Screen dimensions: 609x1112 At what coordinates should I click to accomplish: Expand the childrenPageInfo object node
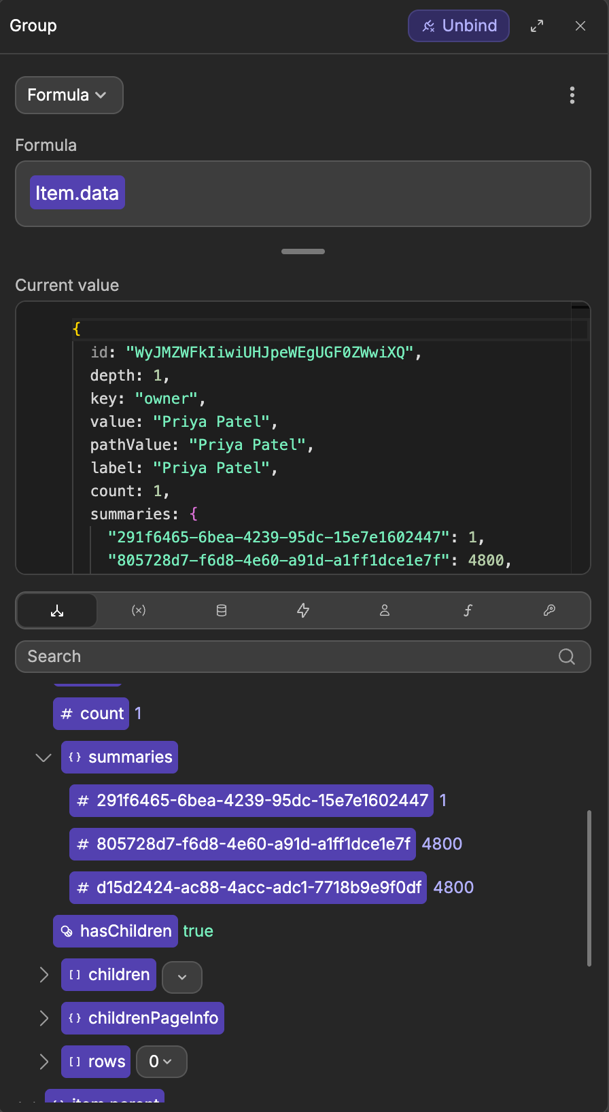pos(44,1018)
